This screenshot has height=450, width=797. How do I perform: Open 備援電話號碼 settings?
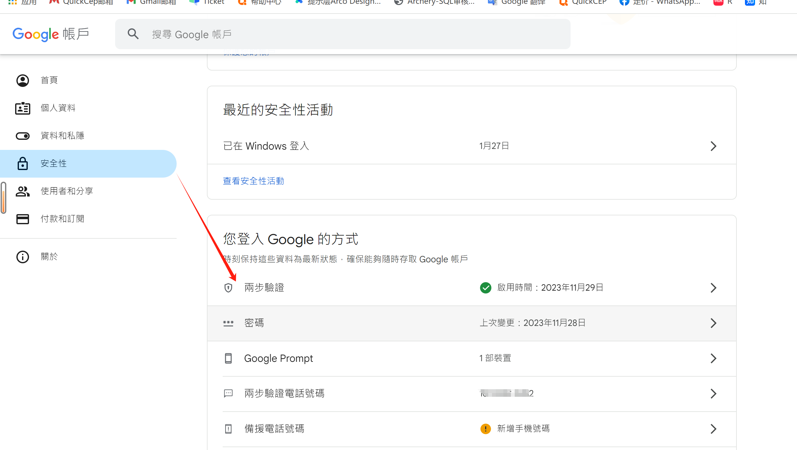pos(472,429)
